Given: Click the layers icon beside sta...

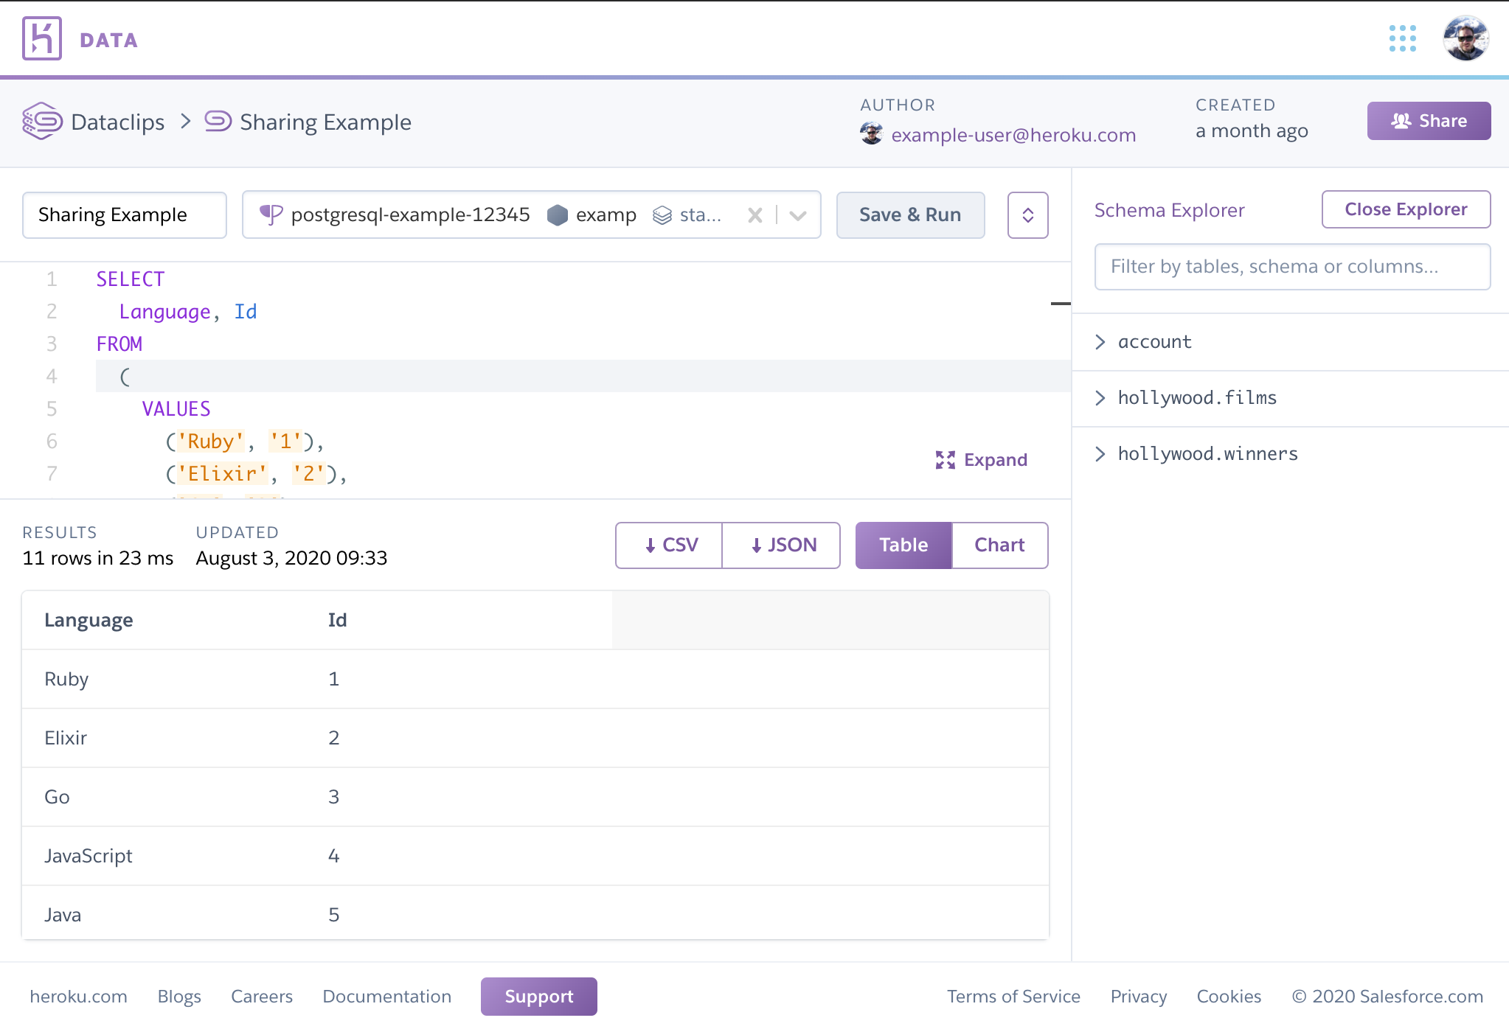Looking at the screenshot, I should [662, 214].
